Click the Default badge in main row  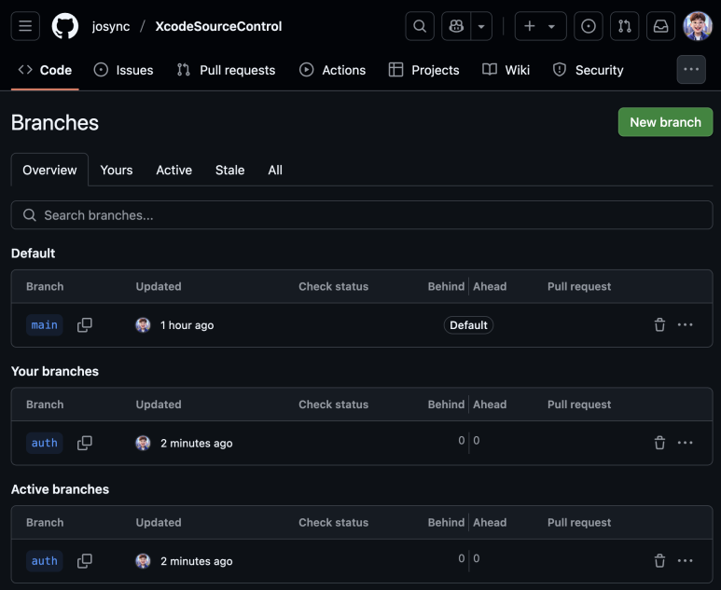468,325
